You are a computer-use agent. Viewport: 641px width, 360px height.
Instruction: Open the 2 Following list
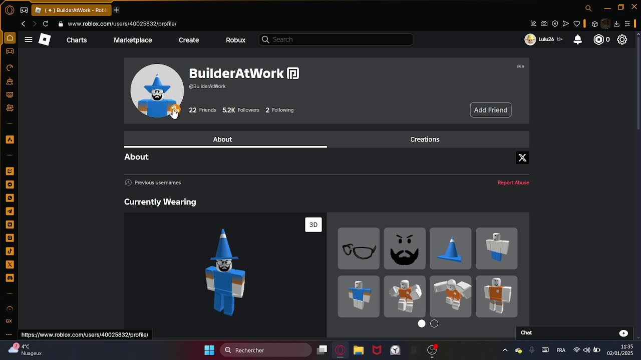pyautogui.click(x=279, y=110)
